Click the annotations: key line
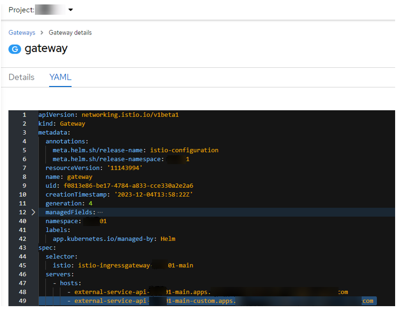 [x=67, y=142]
